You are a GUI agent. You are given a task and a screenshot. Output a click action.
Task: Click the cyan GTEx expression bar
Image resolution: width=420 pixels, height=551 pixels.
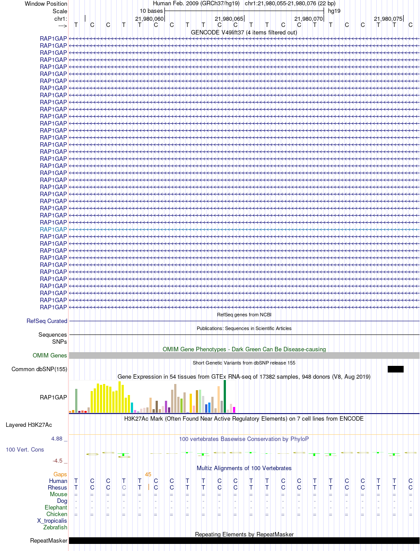coord(132,408)
